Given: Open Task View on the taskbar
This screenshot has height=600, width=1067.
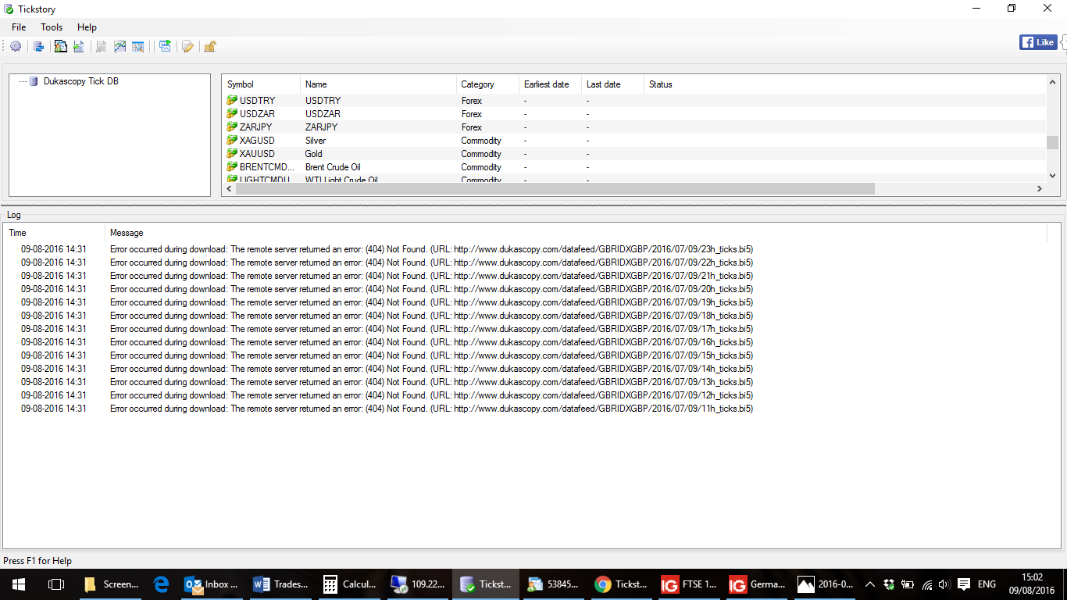Looking at the screenshot, I should [56, 584].
